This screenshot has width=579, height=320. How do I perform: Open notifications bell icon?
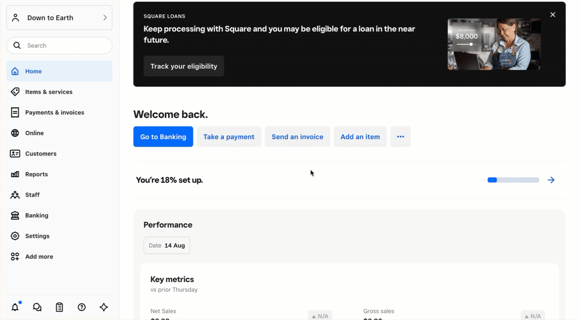coord(15,307)
